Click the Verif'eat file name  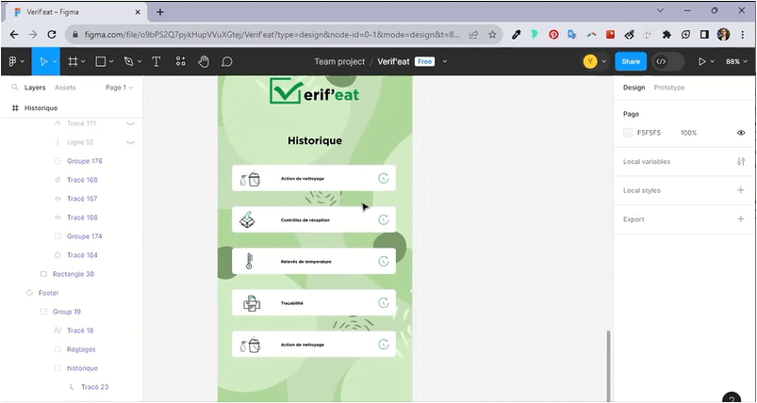coord(393,61)
